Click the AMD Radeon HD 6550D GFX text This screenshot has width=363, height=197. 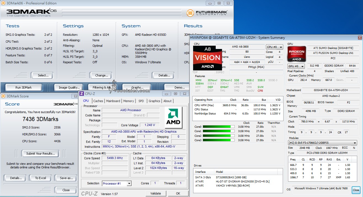pyautogui.click(x=151, y=35)
